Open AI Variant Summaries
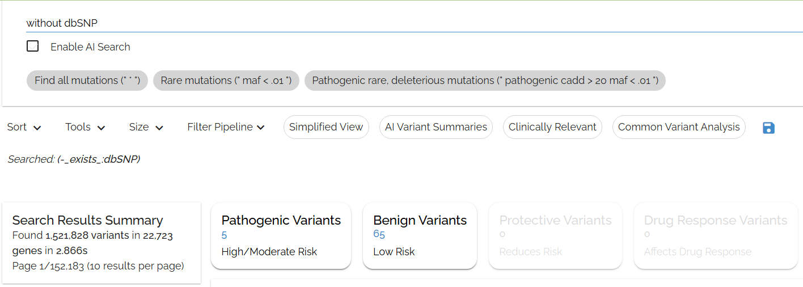 pos(436,127)
